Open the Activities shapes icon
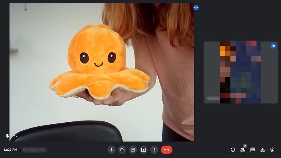Screen dimensions: 281x158 click(263, 150)
